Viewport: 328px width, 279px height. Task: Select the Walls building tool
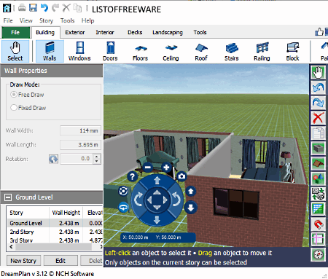click(x=50, y=51)
